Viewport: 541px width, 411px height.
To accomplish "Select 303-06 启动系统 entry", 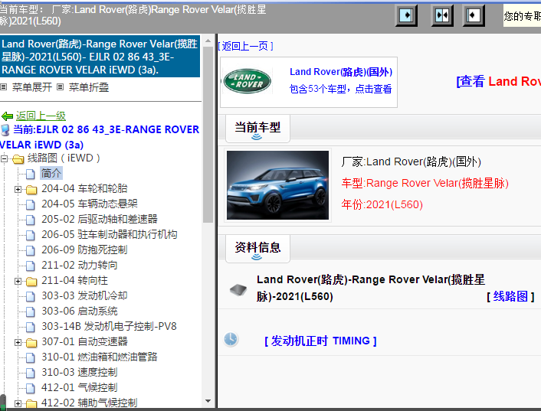I will 80,311.
